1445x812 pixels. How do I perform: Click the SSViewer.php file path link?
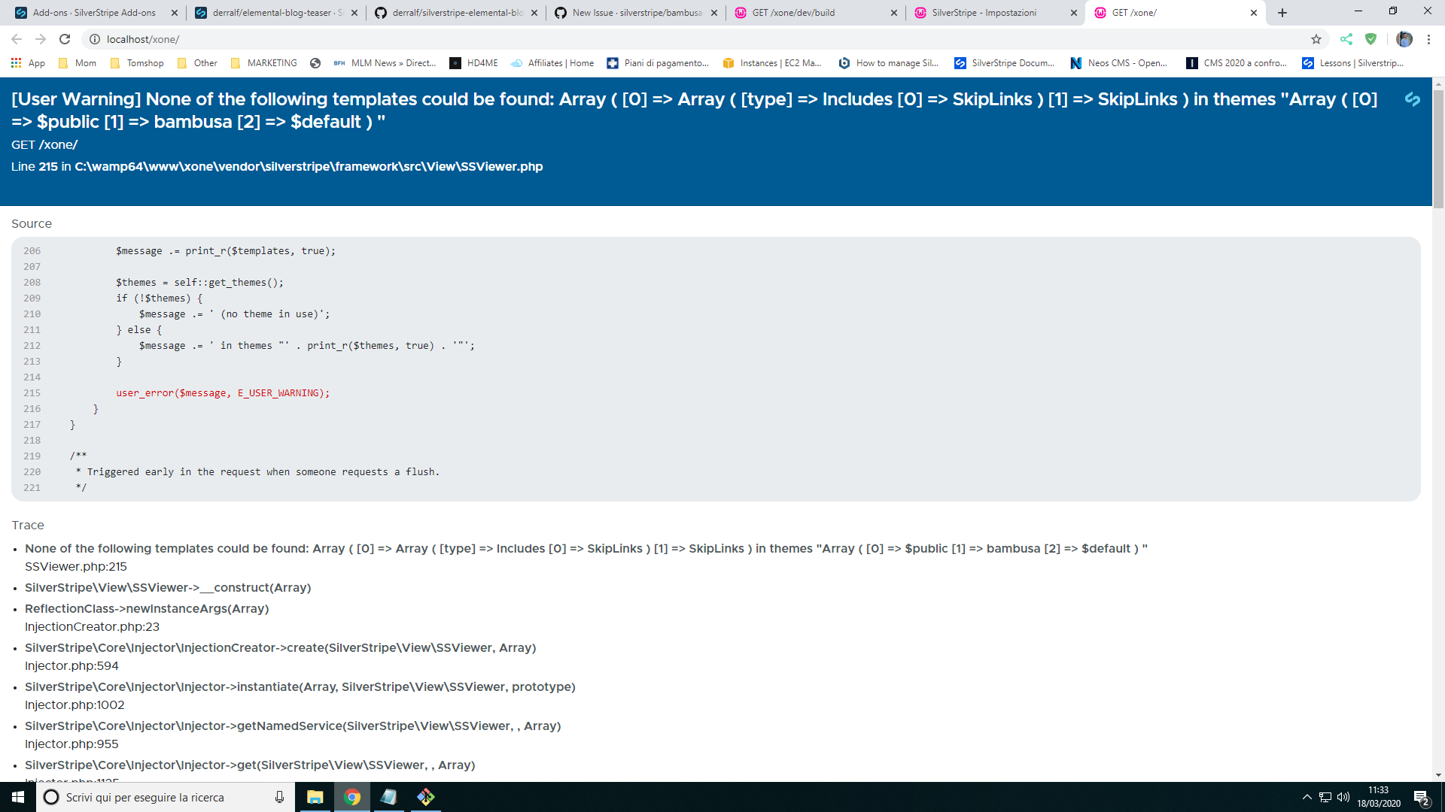[x=309, y=166]
